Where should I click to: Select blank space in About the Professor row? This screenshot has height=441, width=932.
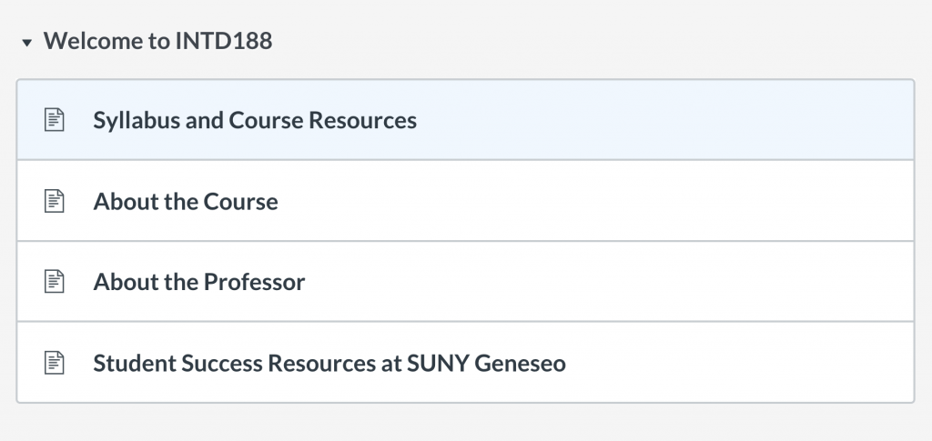[x=594, y=282]
